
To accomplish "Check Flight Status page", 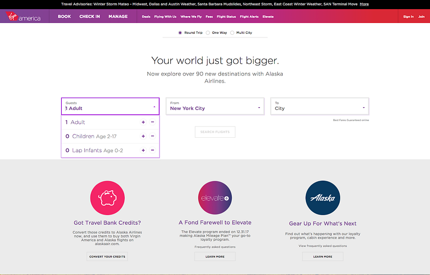I will (226, 17).
